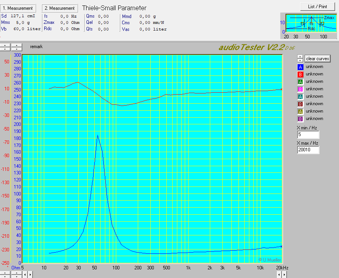Select the dark red B curve swatch

tap(300, 104)
